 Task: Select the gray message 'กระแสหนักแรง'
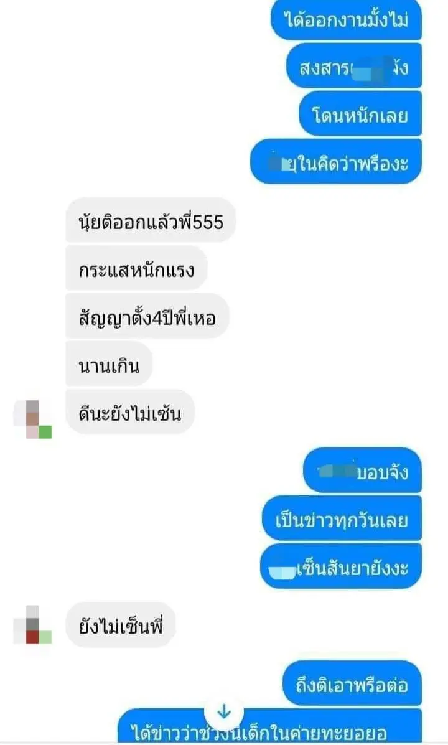pos(136,269)
